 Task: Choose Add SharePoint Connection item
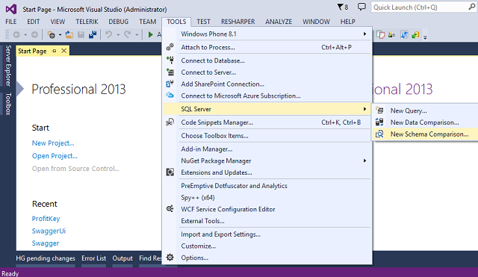[267, 84]
